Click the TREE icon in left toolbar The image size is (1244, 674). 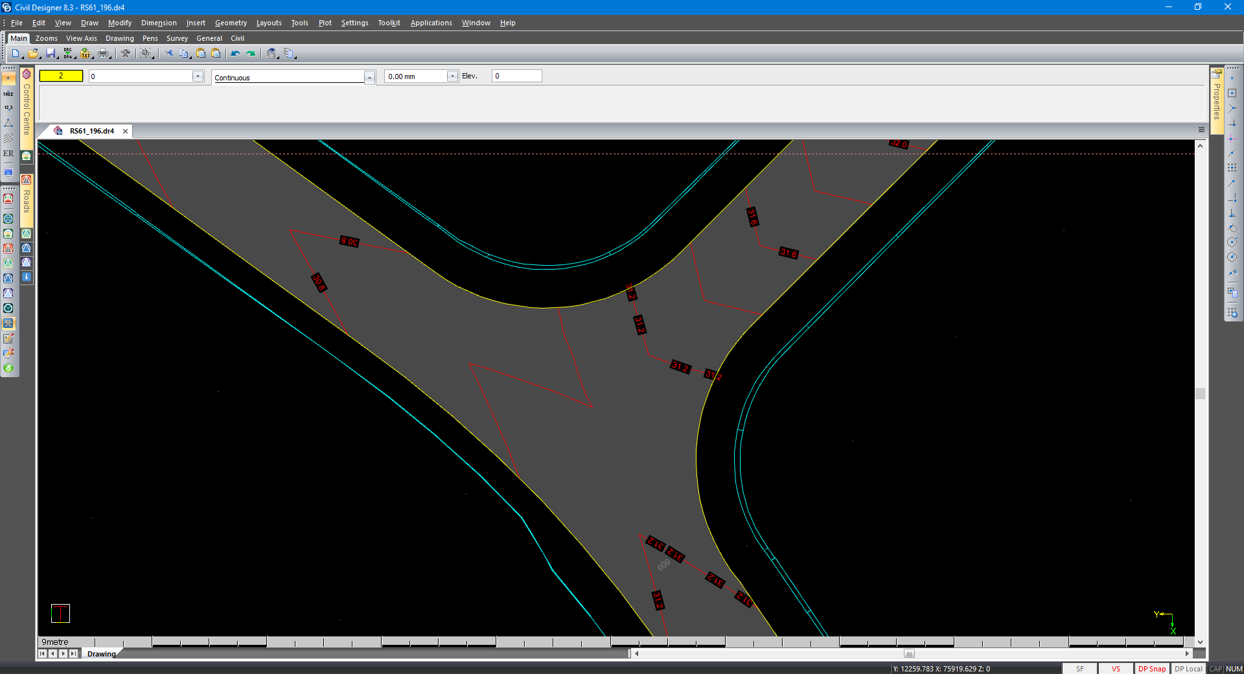pos(8,94)
